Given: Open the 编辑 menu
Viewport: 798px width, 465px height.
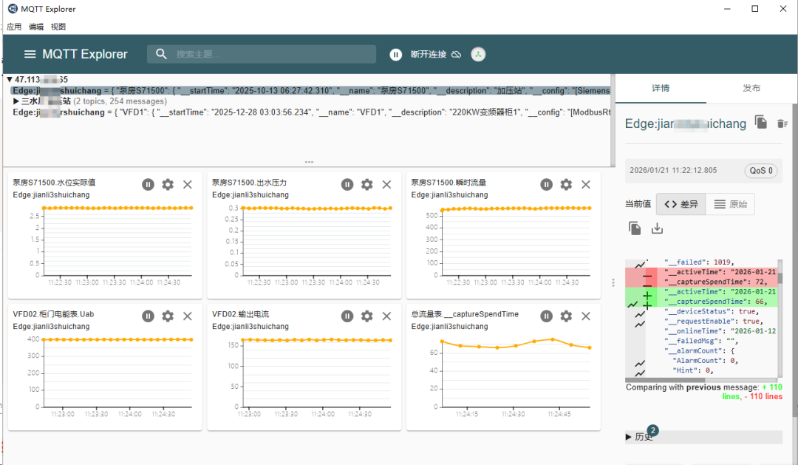Looking at the screenshot, I should point(36,27).
